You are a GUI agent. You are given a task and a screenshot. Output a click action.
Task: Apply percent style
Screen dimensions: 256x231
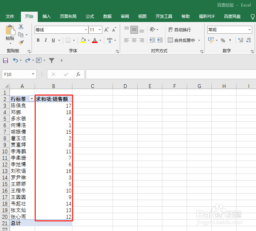(x=223, y=40)
